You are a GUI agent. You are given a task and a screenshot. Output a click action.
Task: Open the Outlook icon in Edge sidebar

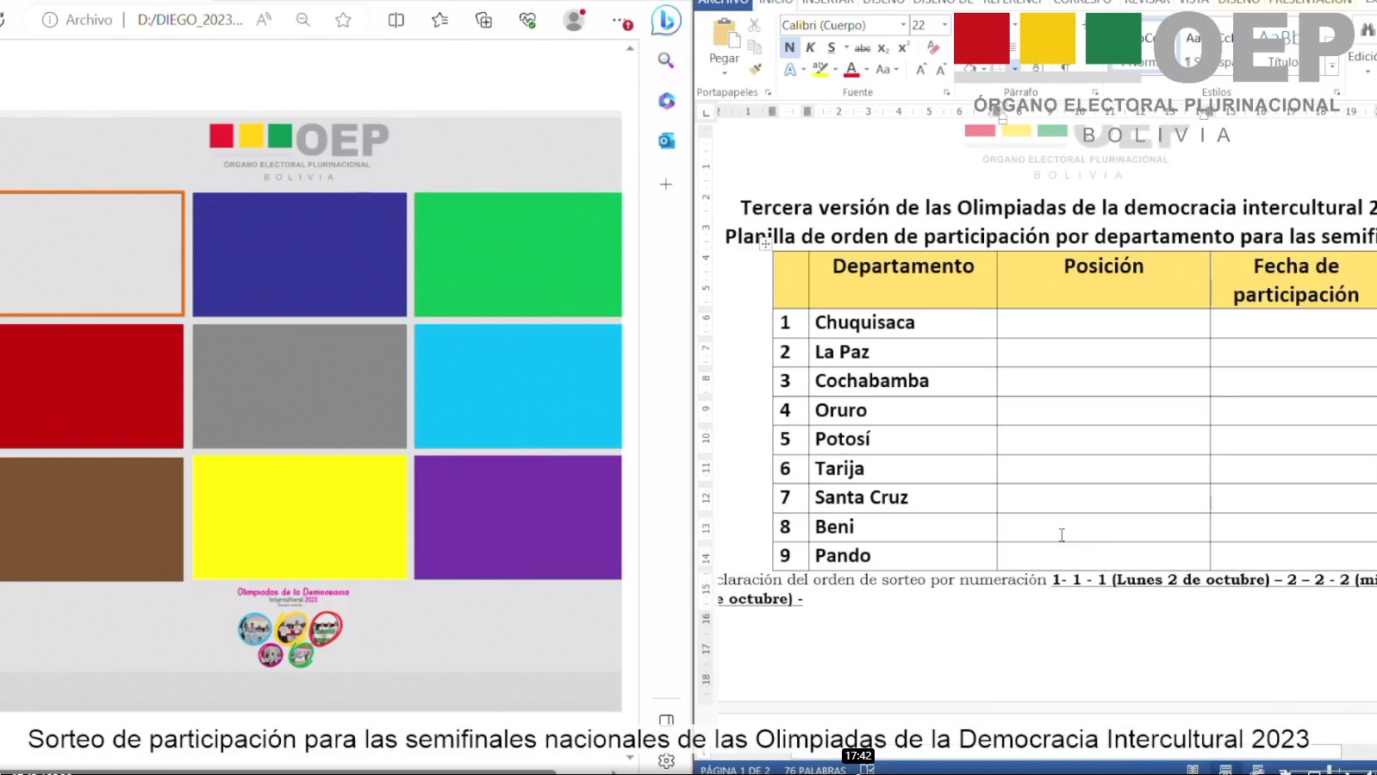[666, 141]
